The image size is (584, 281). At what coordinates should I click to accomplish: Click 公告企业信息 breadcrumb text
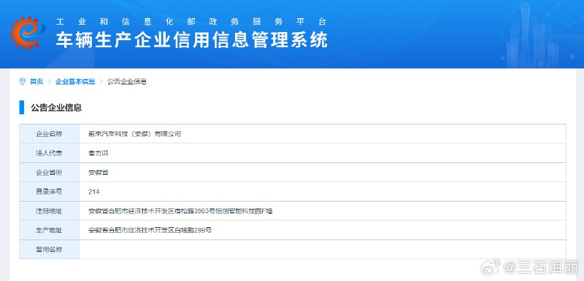point(127,82)
